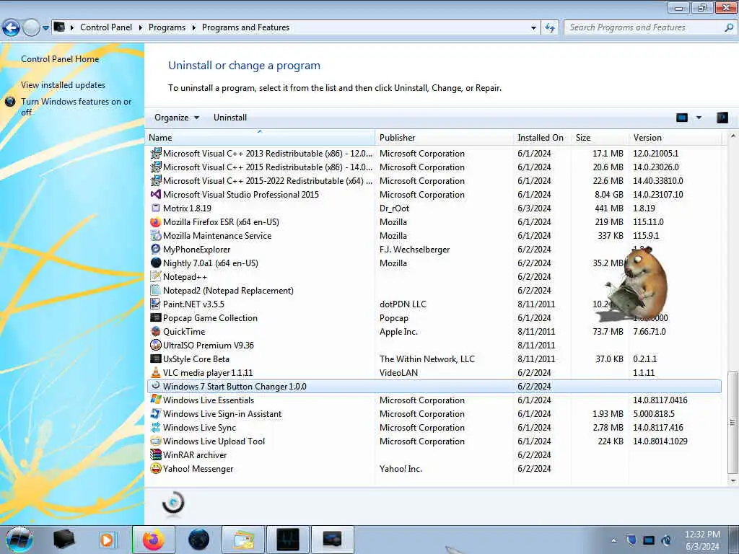Open Control Panel Home link

60,59
